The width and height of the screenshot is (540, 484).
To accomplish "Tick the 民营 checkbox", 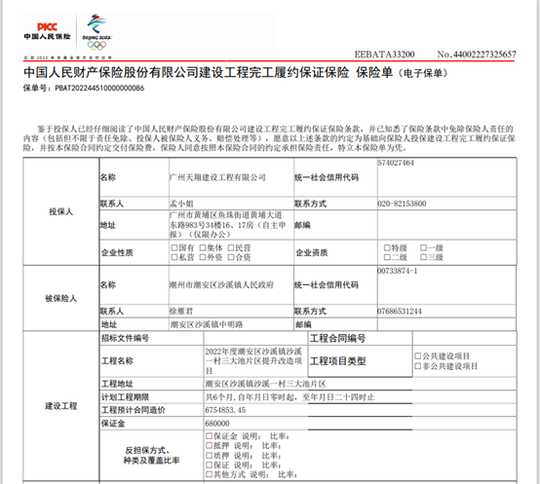I will point(231,247).
